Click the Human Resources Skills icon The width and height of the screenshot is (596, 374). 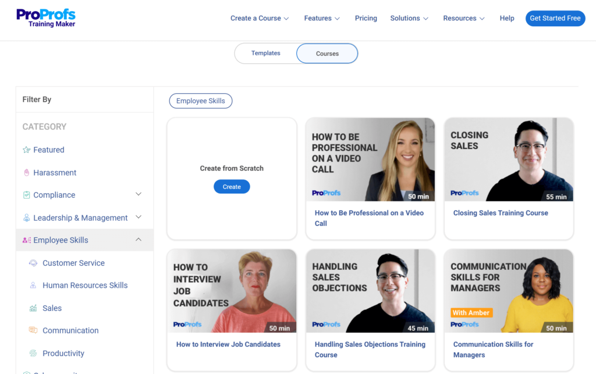[x=33, y=285]
